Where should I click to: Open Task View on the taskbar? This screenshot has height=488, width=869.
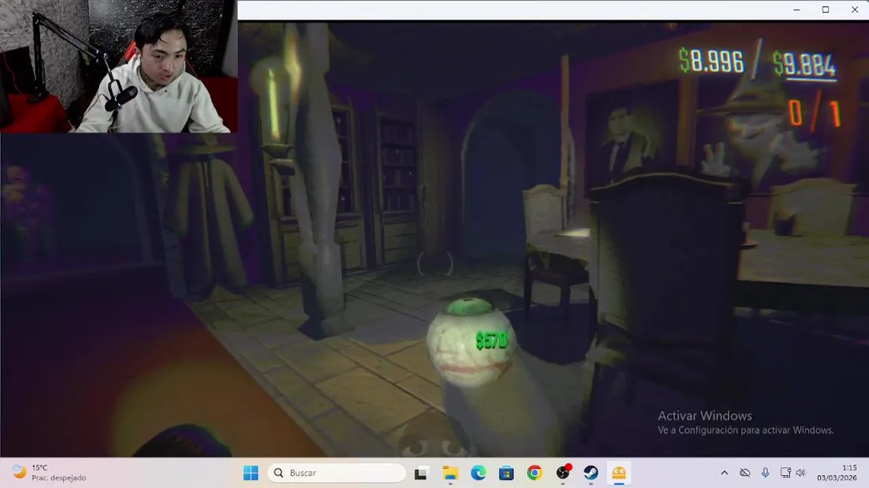[x=421, y=472]
